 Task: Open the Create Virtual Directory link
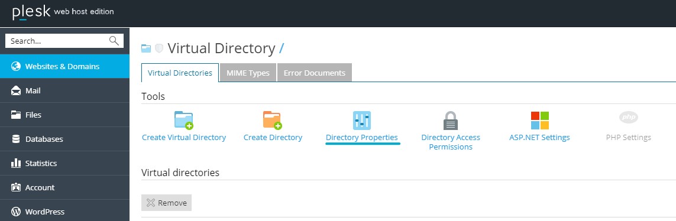(184, 138)
